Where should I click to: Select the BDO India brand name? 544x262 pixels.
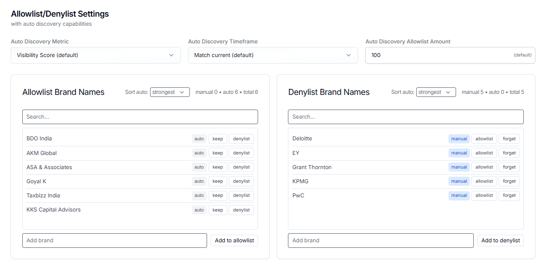point(39,139)
